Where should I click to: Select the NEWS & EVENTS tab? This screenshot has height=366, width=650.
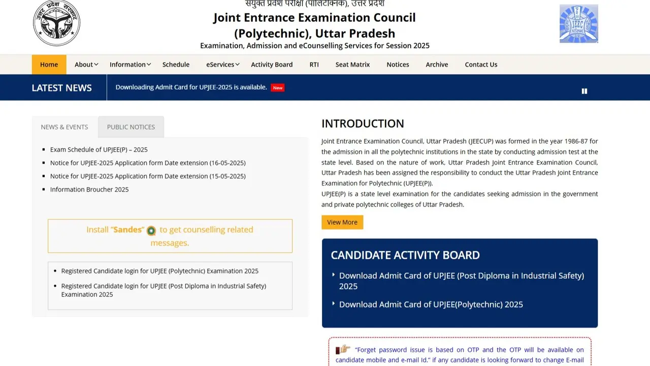(64, 127)
